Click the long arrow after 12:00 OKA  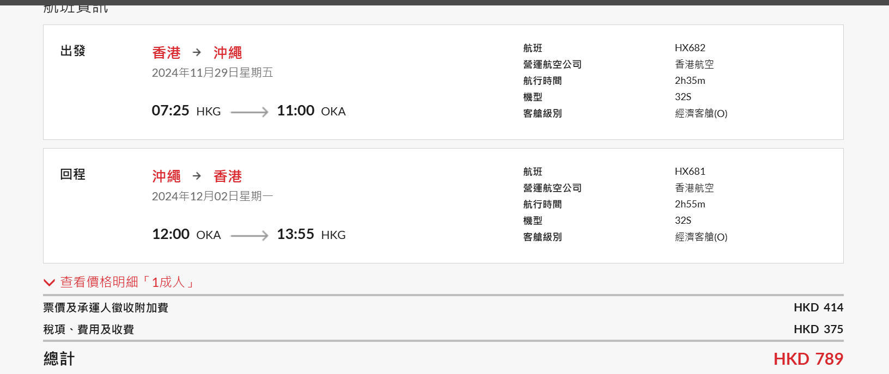(249, 236)
